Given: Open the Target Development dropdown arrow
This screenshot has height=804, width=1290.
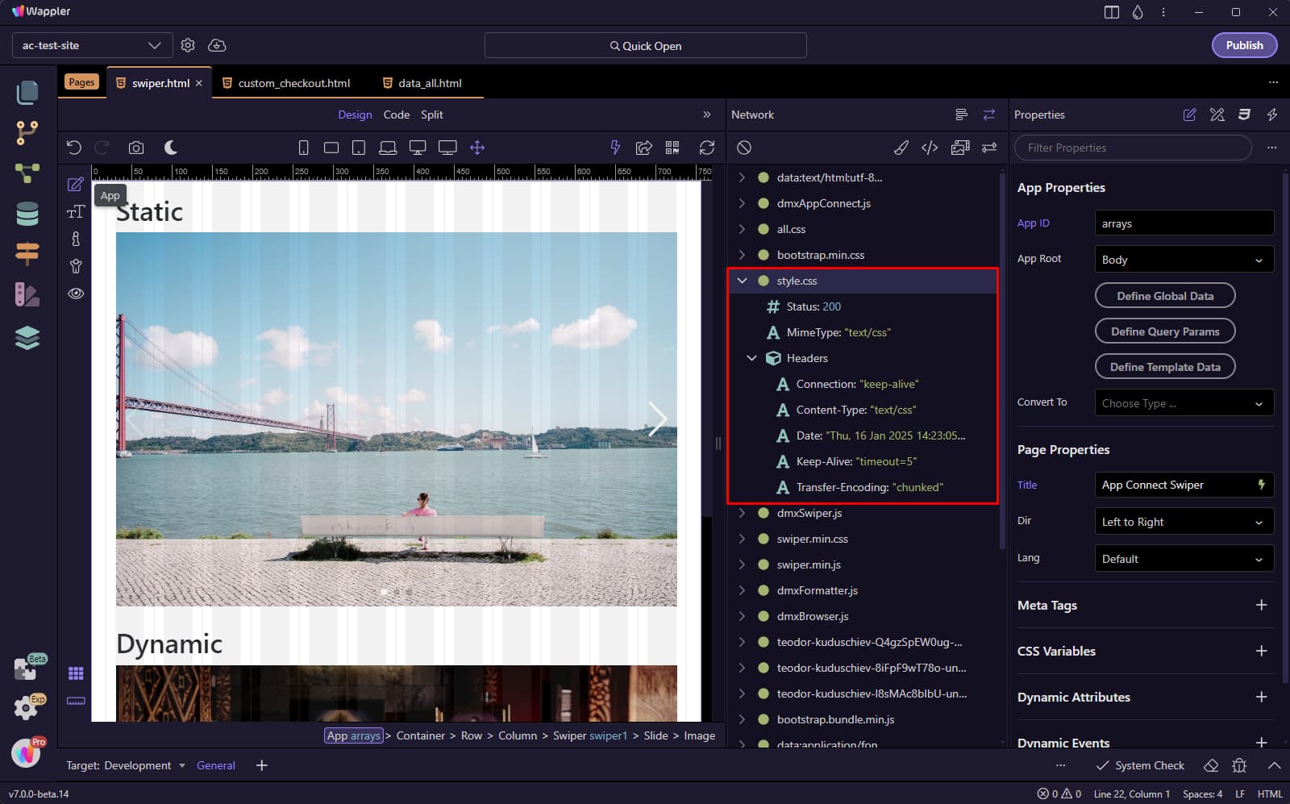Looking at the screenshot, I should click(x=182, y=765).
